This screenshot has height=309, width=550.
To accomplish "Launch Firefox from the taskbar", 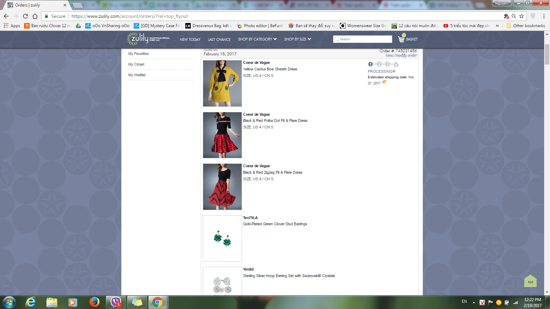I will click(x=94, y=302).
